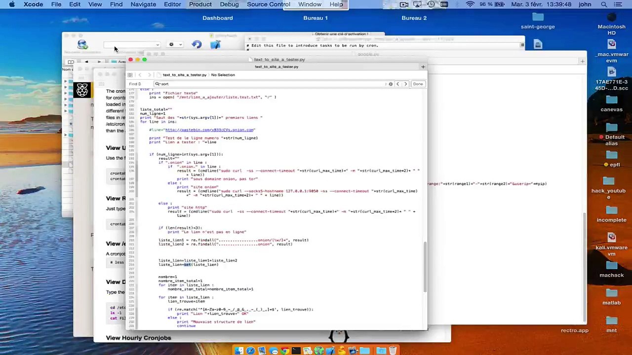The height and width of the screenshot is (355, 632).
Task: Select the machack desktop folder
Action: (x=611, y=269)
